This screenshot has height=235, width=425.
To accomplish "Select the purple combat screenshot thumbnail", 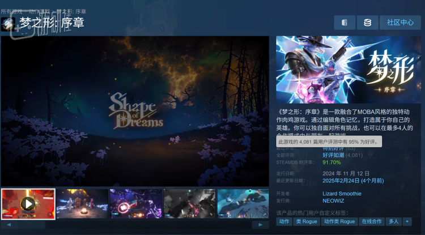I will tap(136, 204).
